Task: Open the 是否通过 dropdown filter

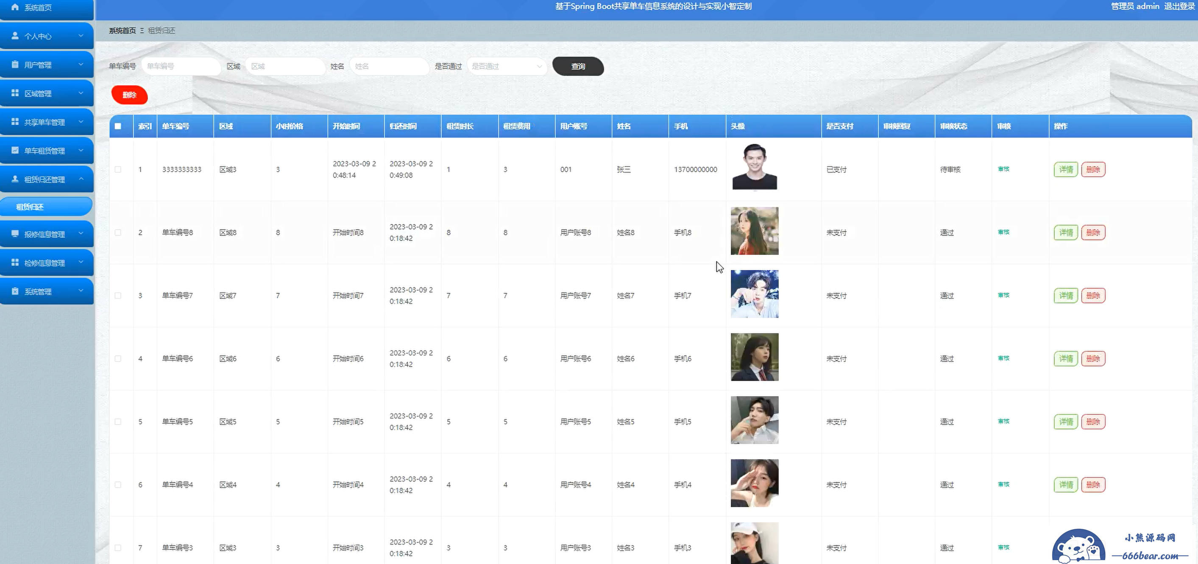Action: (x=507, y=67)
